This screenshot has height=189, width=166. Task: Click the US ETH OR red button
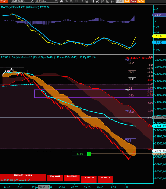click(89, 180)
